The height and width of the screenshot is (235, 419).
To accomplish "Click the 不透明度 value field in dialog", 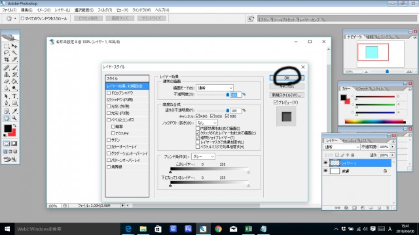I will 236,95.
